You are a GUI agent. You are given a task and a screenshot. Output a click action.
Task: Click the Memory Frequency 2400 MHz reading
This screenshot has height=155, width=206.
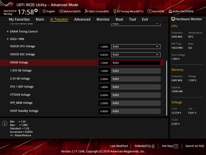pos(177,80)
